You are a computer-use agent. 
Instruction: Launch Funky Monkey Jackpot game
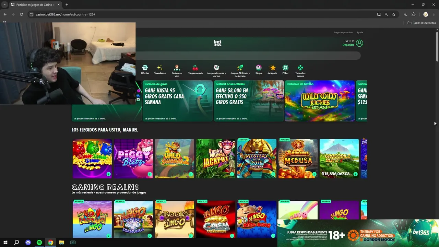pos(215,158)
